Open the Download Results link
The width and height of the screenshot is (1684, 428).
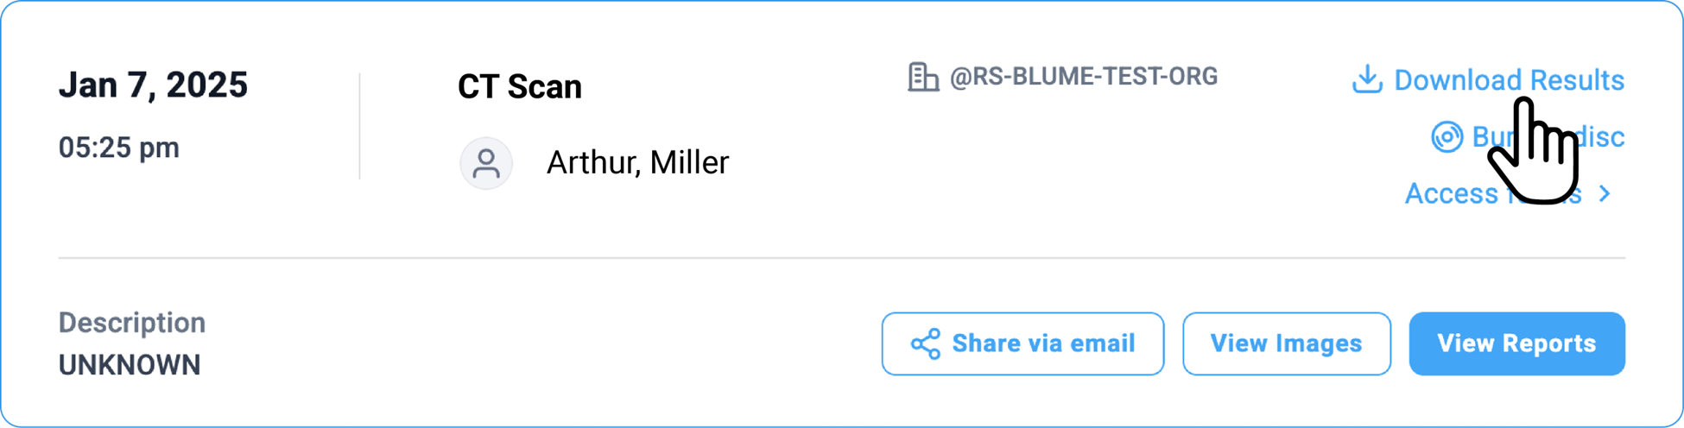tap(1508, 80)
